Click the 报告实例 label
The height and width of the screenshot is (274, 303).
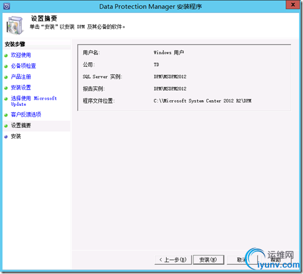(94, 89)
